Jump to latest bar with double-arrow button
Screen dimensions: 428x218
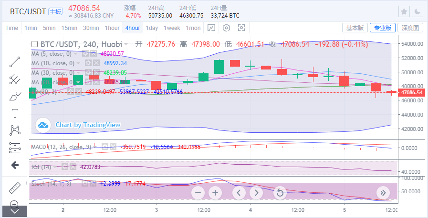(383, 193)
